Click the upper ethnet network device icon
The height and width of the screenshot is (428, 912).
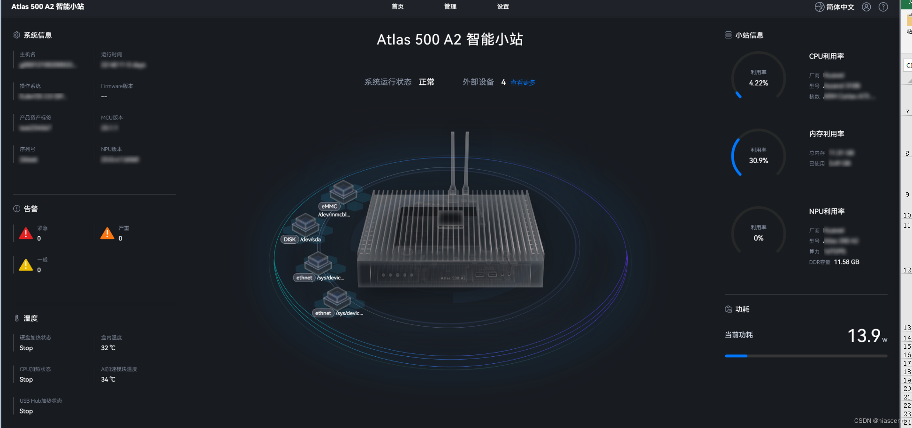pyautogui.click(x=318, y=263)
